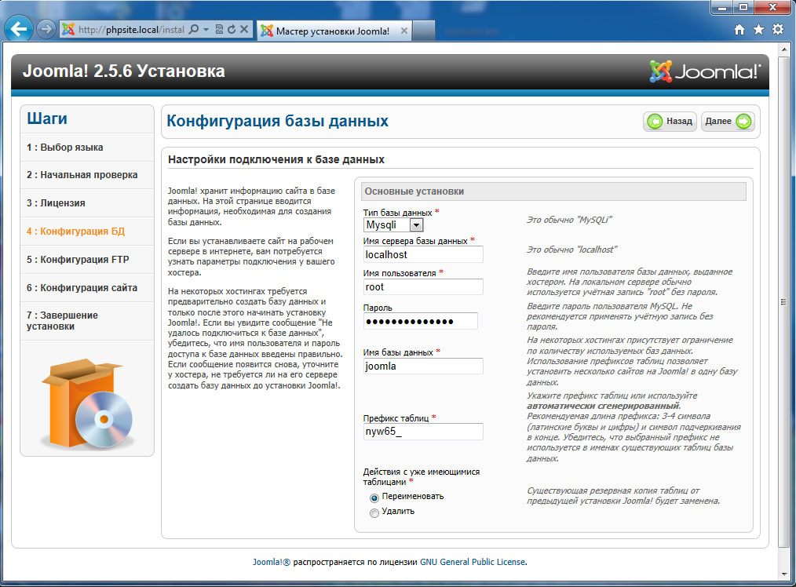This screenshot has height=587, width=796.
Task: Open the 'Тип базы данных' Mysqli dropdown
Action: 393,224
